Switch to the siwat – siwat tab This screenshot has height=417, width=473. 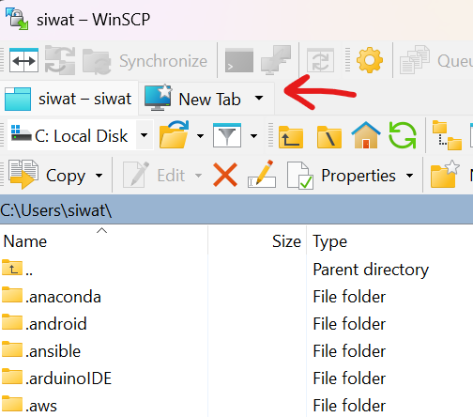pyautogui.click(x=69, y=99)
